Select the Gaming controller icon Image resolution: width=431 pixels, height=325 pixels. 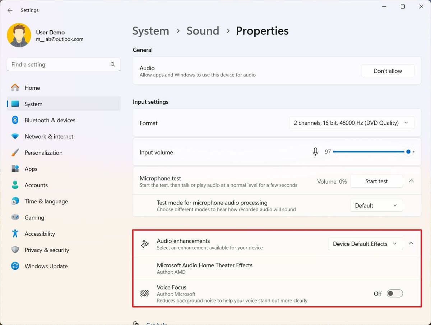(x=15, y=217)
